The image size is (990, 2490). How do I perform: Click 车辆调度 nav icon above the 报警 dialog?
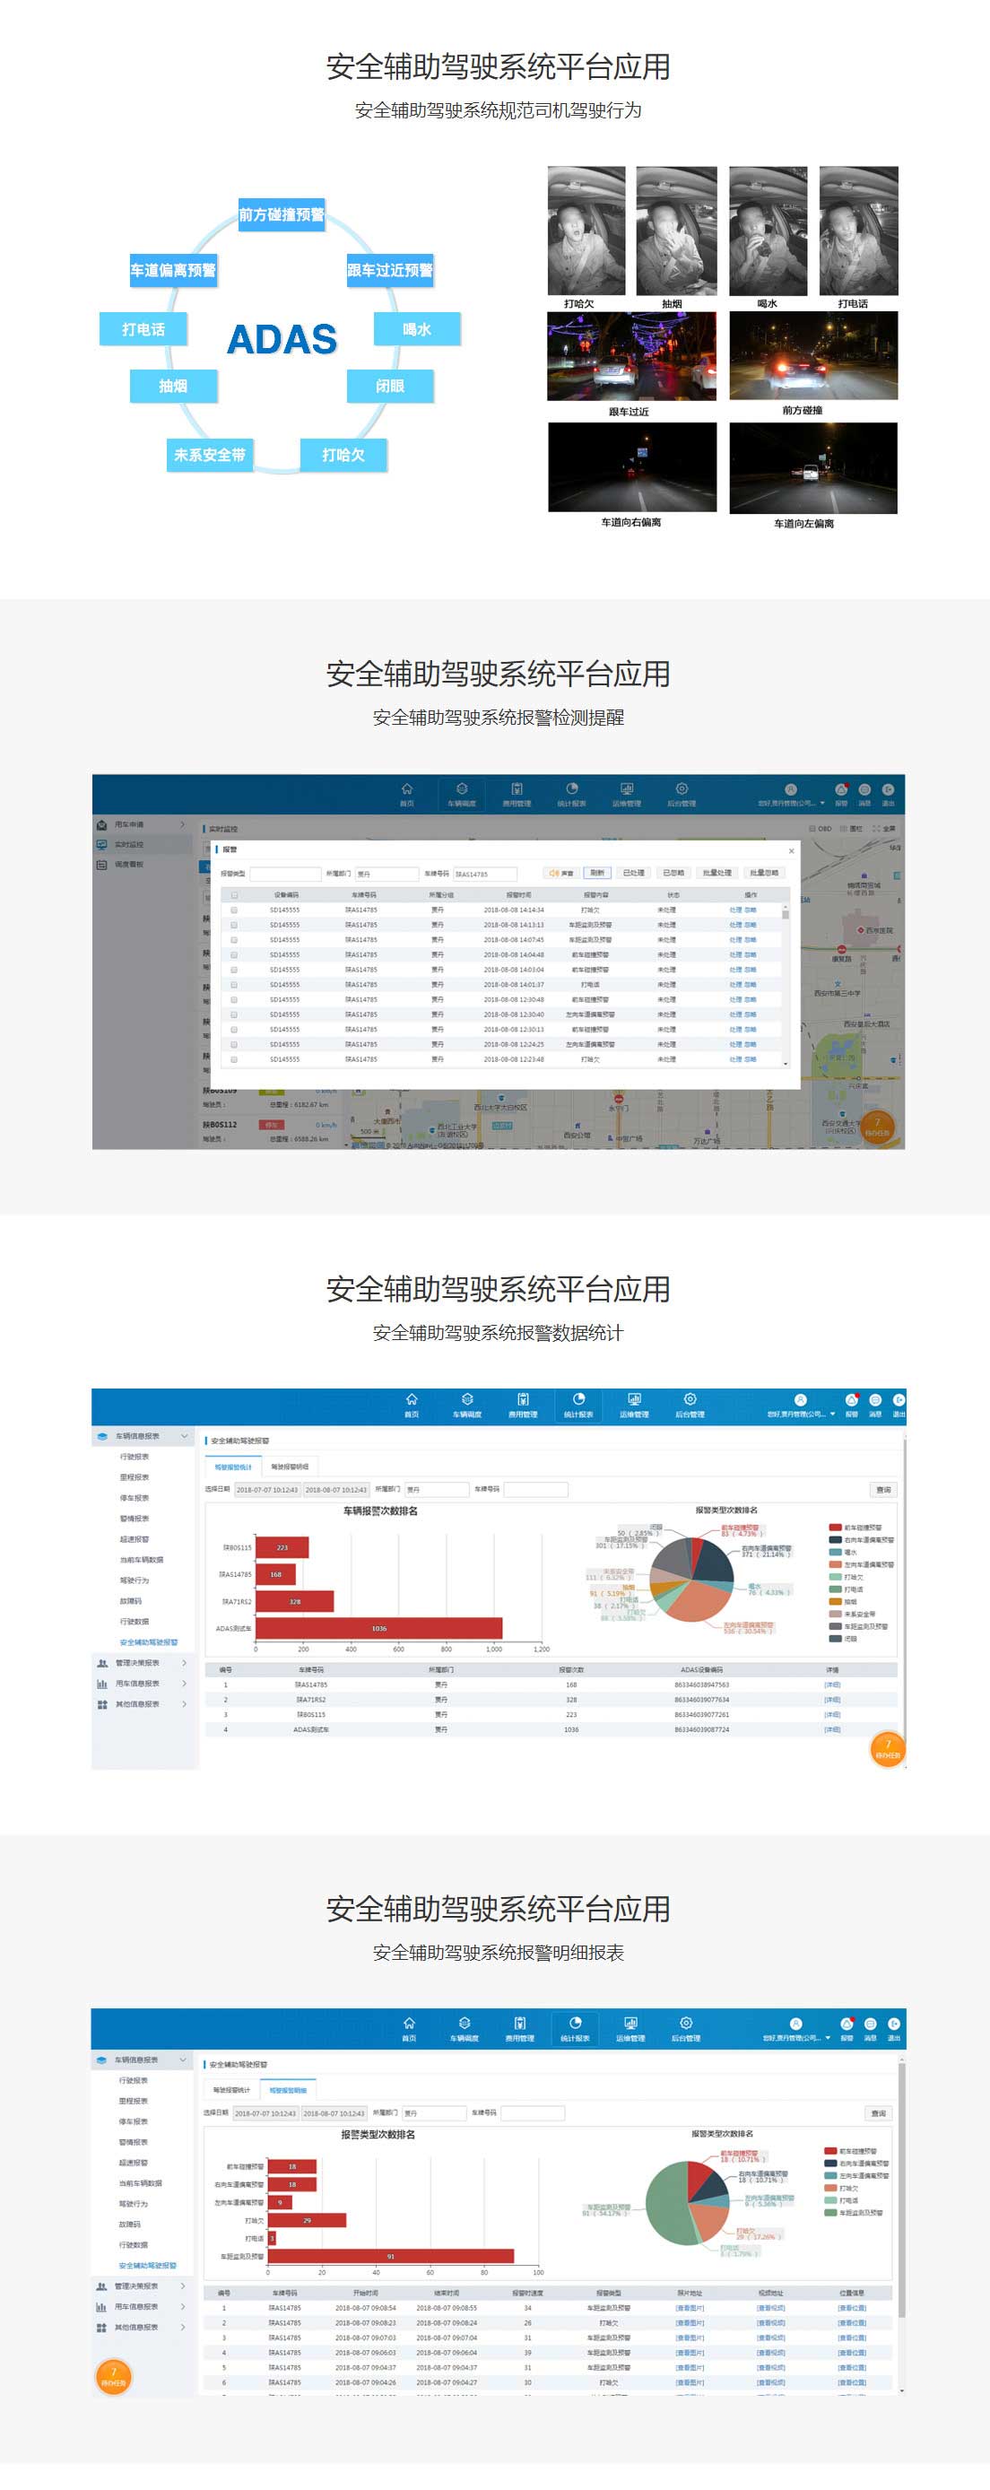[461, 794]
